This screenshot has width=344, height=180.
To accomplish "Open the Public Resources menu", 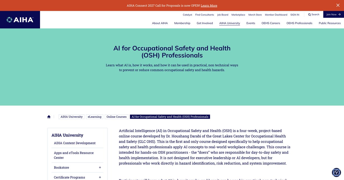I will pos(330,23).
